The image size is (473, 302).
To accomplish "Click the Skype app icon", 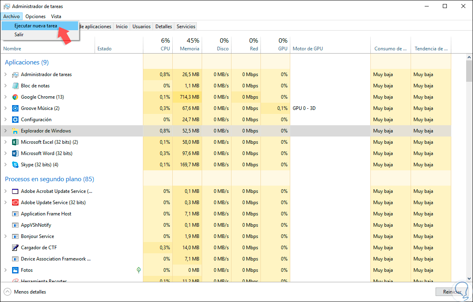I will pyautogui.click(x=15, y=165).
